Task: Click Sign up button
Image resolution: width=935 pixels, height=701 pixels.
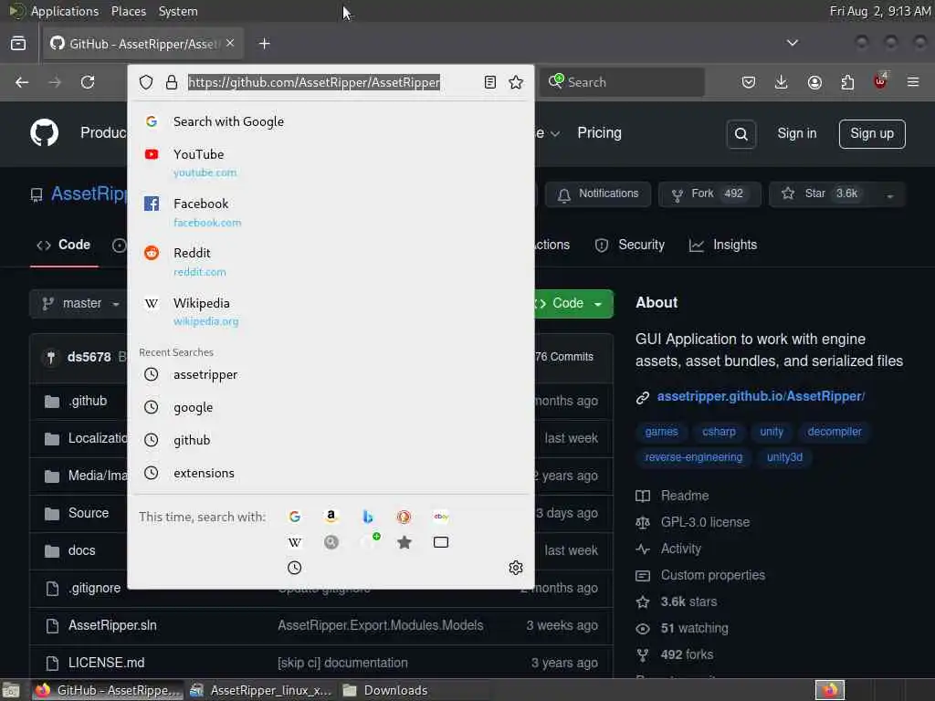Action: point(872,133)
